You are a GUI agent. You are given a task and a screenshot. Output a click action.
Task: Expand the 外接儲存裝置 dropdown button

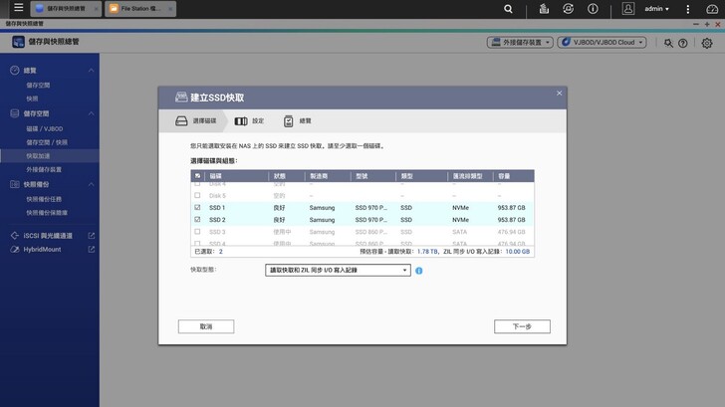pos(520,43)
